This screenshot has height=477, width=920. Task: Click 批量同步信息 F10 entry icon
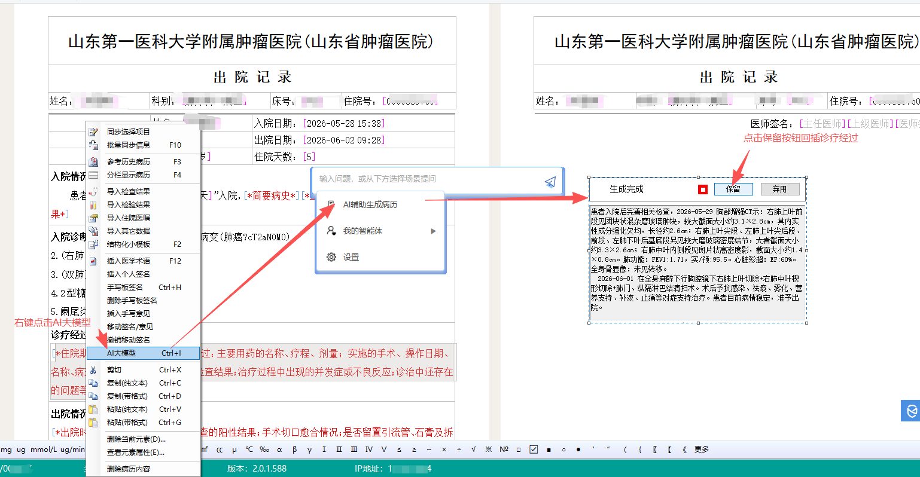click(x=93, y=145)
